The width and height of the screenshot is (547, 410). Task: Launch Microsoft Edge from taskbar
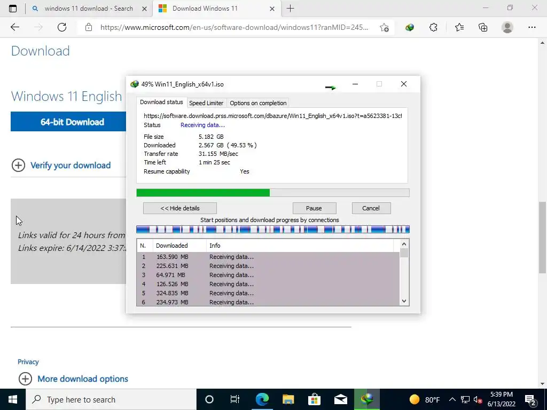coord(262,399)
